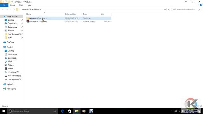Click the search magnifier icon

[x=199, y=9]
